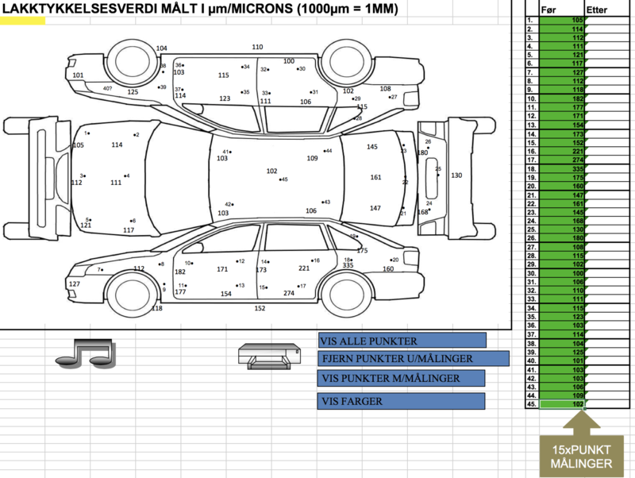Viewport: 635px width, 478px height.
Task: Click the 274 value on rear door
Action: pyautogui.click(x=289, y=293)
